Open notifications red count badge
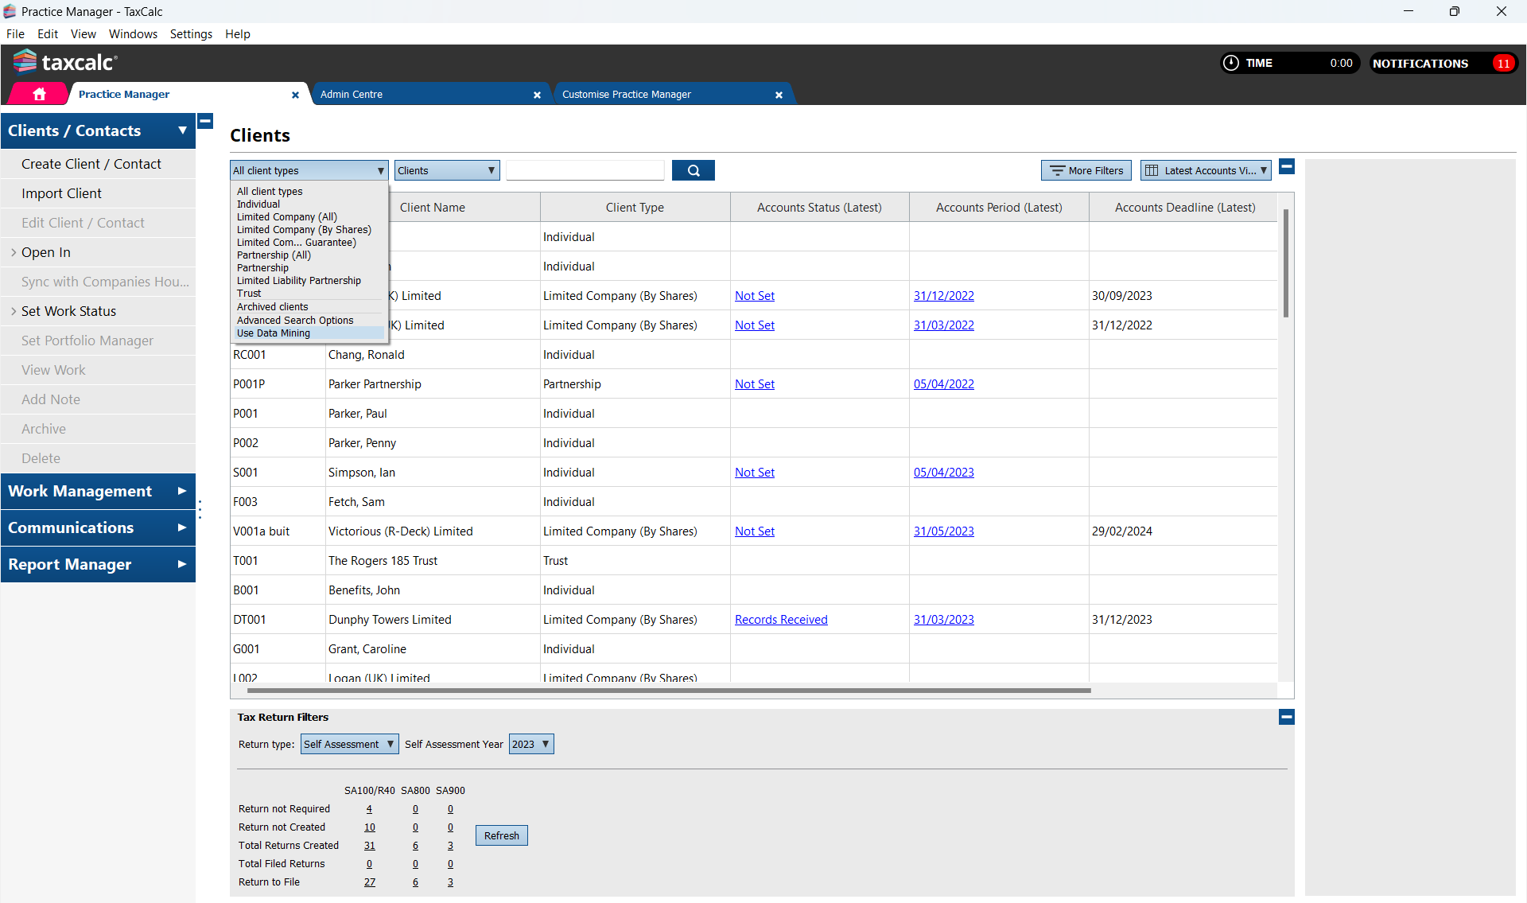The image size is (1527, 903). pyautogui.click(x=1502, y=64)
